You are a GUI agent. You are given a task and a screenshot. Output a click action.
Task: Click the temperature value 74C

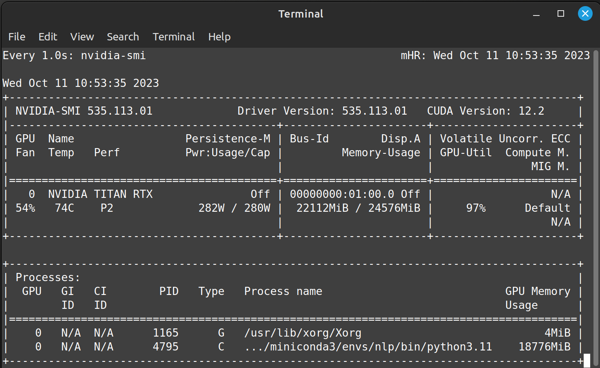tap(64, 208)
